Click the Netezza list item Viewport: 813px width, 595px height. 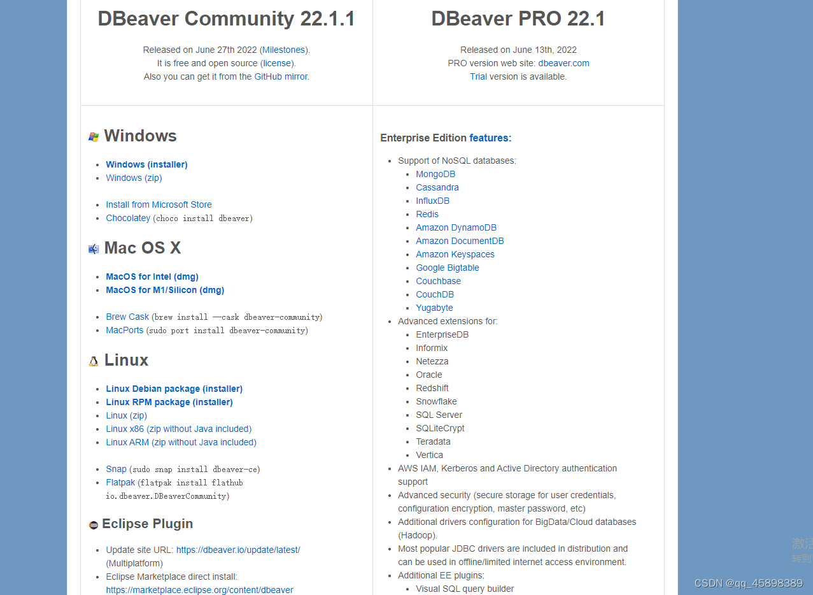coord(432,361)
